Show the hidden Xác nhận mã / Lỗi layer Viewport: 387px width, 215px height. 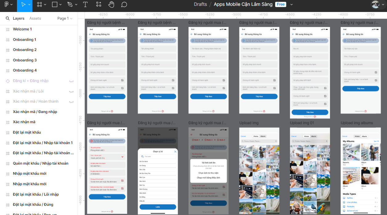(x=71, y=92)
